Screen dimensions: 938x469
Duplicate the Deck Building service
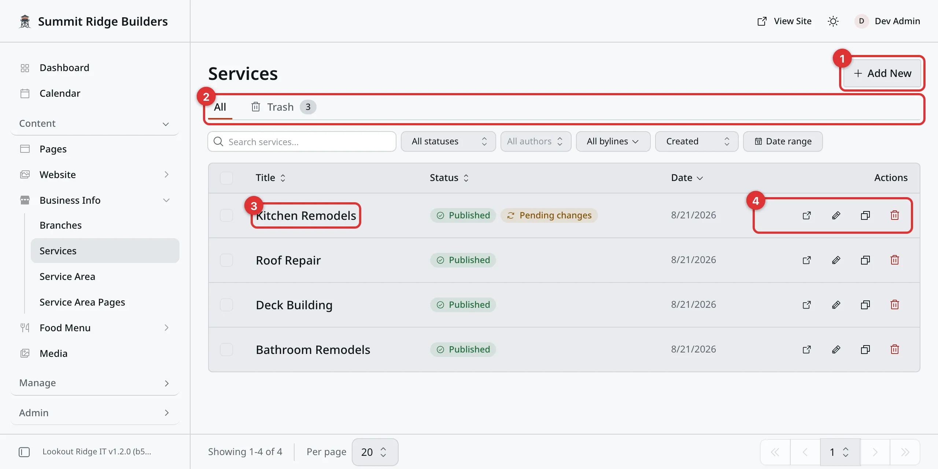pos(865,305)
